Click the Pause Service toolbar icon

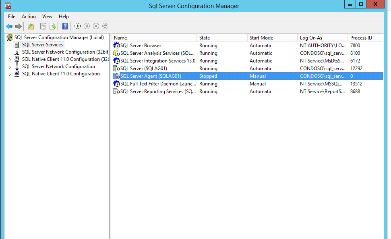tap(87, 26)
